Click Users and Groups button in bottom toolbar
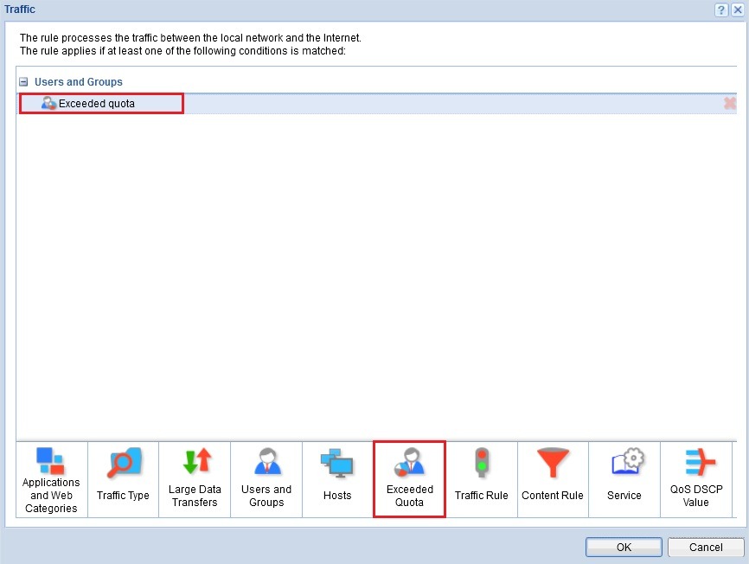Image resolution: width=749 pixels, height=564 pixels. coord(266,479)
